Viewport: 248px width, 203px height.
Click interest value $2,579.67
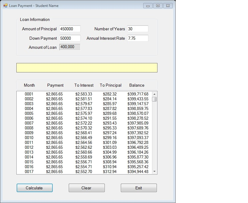(x=84, y=104)
